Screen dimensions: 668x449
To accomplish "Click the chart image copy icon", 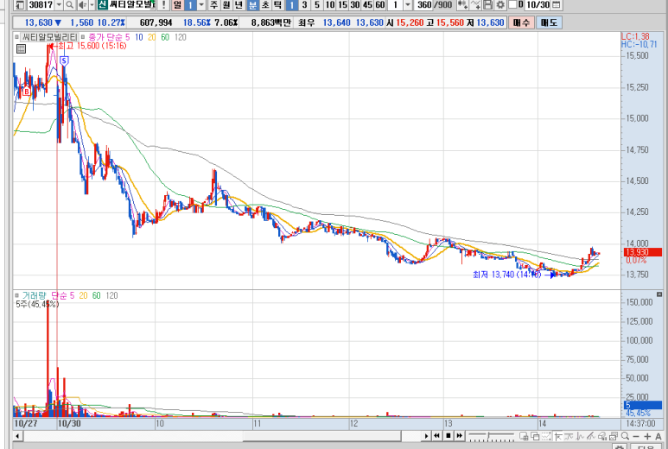I will click(x=614, y=436).
